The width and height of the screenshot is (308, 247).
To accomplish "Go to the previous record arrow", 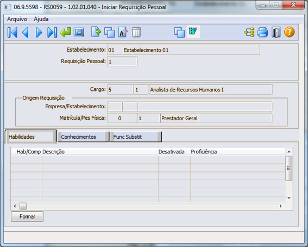I will (26, 32).
